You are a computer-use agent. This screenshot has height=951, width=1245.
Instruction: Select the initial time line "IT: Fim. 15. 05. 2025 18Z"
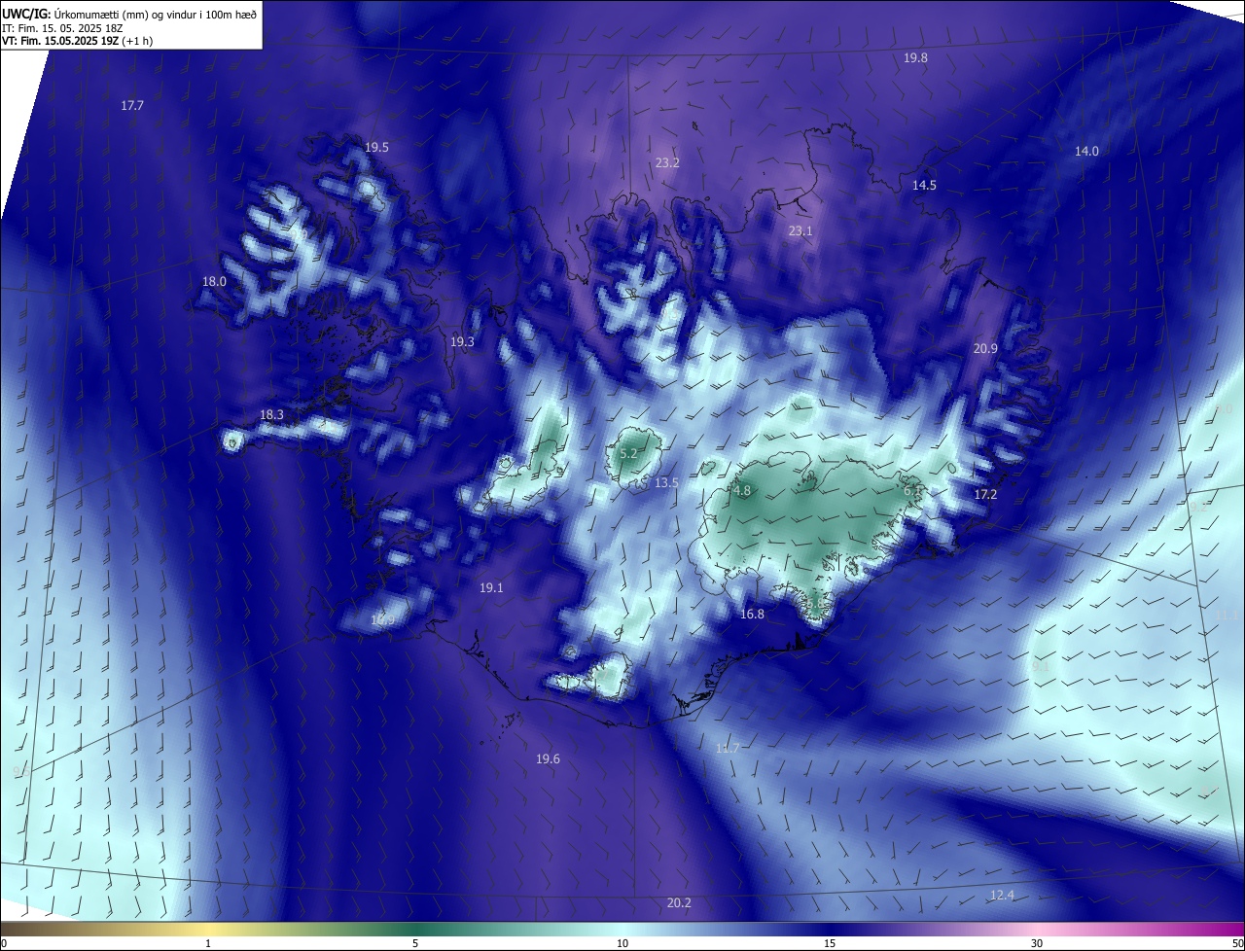61,28
